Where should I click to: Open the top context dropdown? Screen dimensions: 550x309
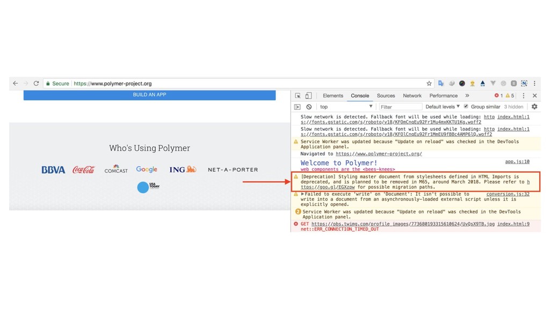coord(346,107)
